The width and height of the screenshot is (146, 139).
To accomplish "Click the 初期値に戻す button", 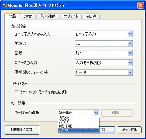I will (x=22, y=130).
